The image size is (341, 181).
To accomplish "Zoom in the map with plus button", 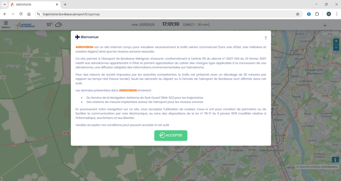I will [336, 41].
